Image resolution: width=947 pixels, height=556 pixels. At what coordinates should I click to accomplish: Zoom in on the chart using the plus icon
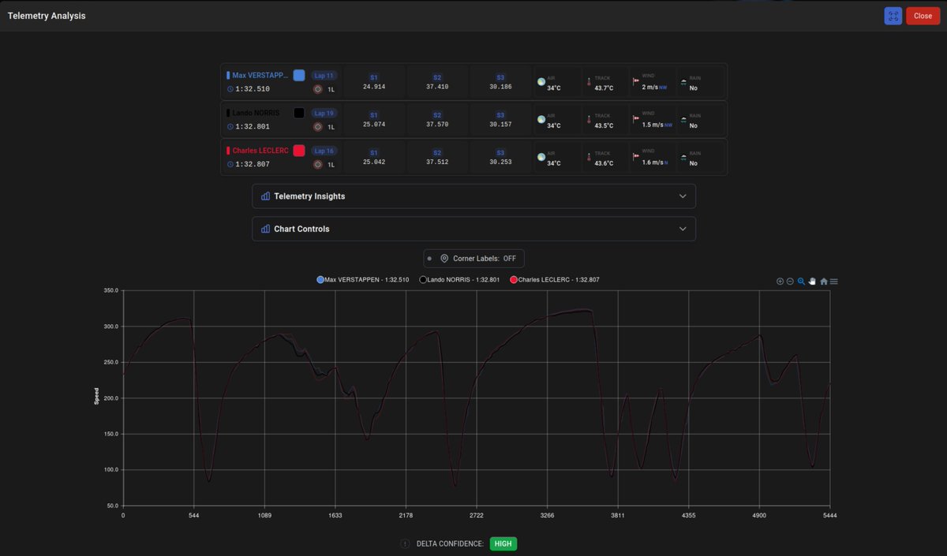tap(780, 281)
